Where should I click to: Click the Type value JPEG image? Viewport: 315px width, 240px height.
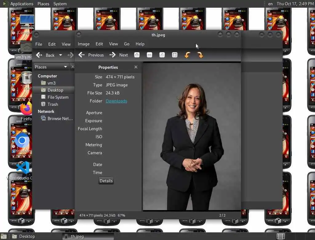tap(117, 85)
